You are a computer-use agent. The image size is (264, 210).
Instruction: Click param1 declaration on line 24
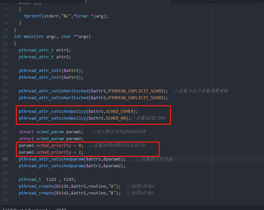click(73, 132)
